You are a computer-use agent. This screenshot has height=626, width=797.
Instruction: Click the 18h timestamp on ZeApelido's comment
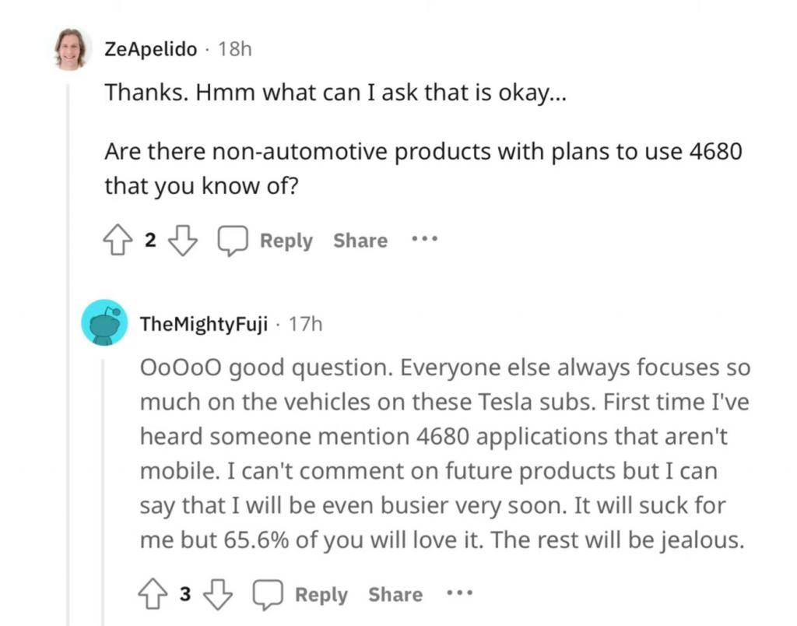pyautogui.click(x=235, y=49)
